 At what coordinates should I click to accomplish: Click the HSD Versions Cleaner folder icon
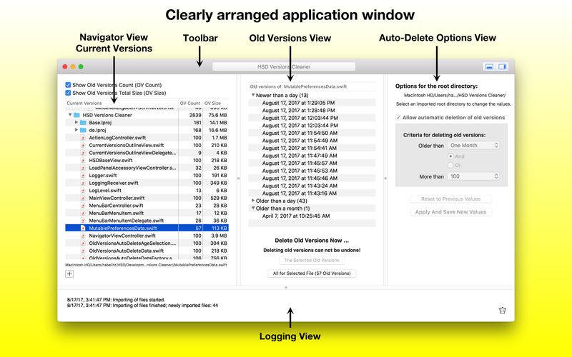(77, 115)
